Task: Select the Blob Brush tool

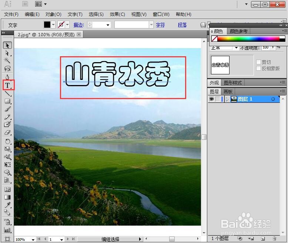Action: point(7,124)
